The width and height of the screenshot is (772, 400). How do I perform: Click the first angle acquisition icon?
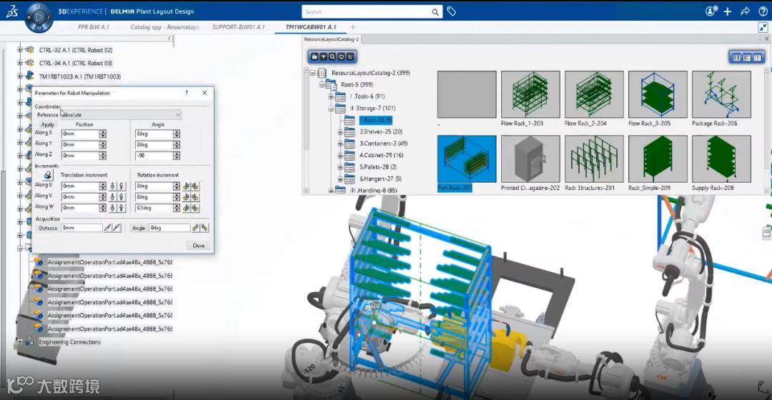[195, 228]
